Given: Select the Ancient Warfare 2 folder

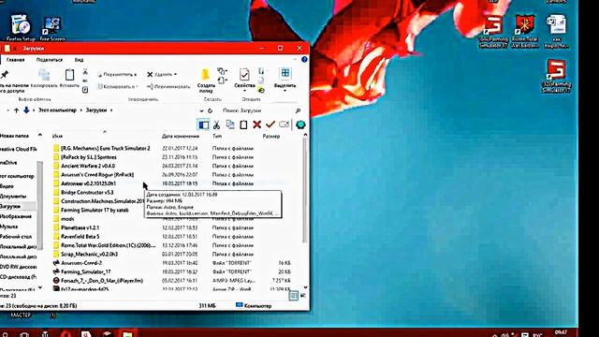Looking at the screenshot, I should click(x=88, y=166).
